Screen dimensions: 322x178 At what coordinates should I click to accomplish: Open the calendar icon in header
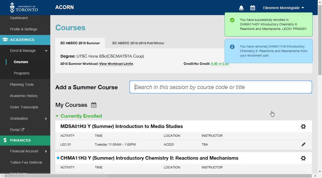253,8
